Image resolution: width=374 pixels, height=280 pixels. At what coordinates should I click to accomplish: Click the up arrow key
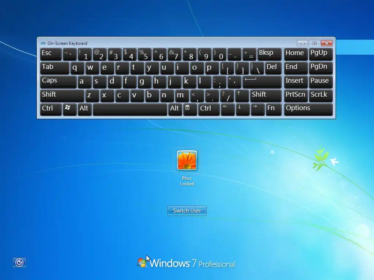(x=242, y=96)
